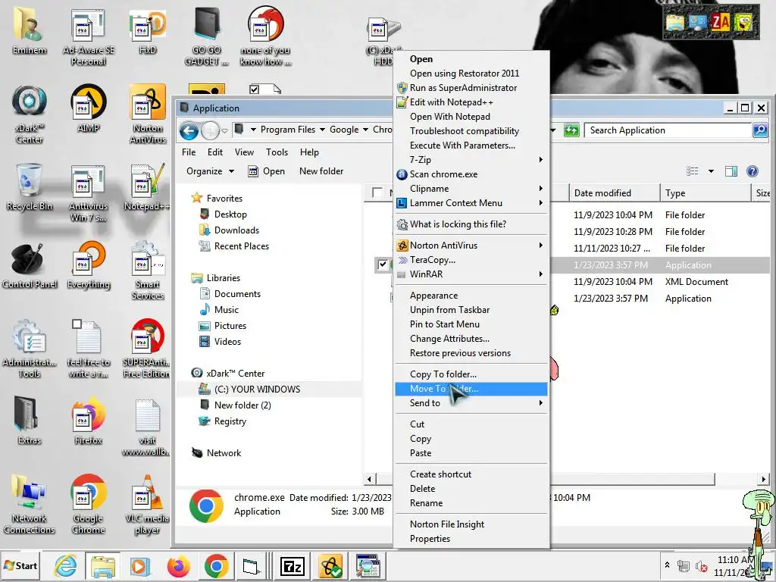Screen dimensions: 776x582
Task: Toggle the preview pane button
Action: (731, 171)
